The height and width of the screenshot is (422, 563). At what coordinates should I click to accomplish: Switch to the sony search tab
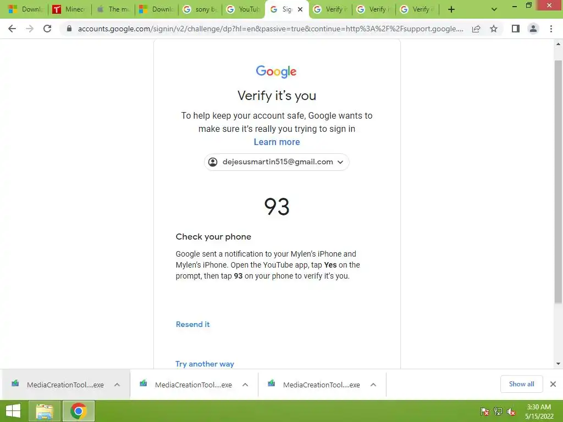(200, 9)
